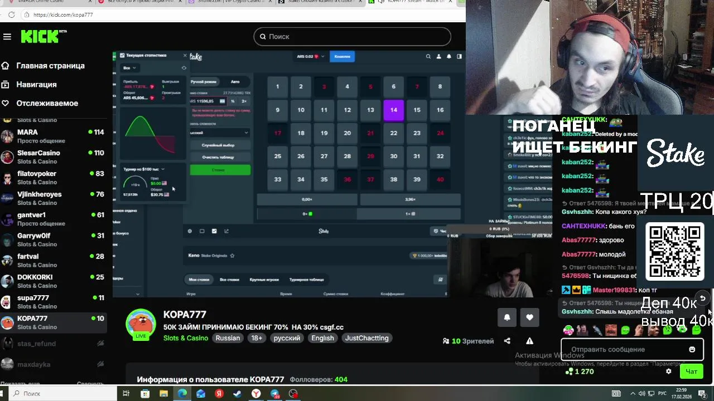
Task: Open Windows notification center
Action: point(702,394)
